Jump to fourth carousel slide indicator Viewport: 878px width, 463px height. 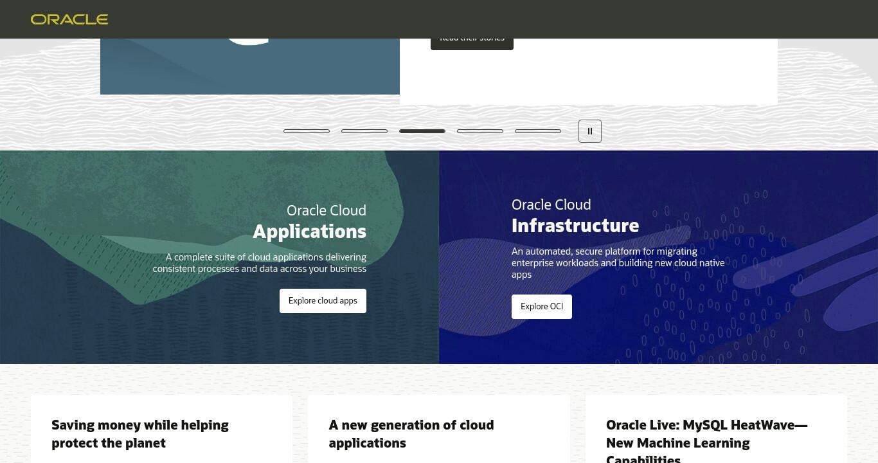(480, 131)
